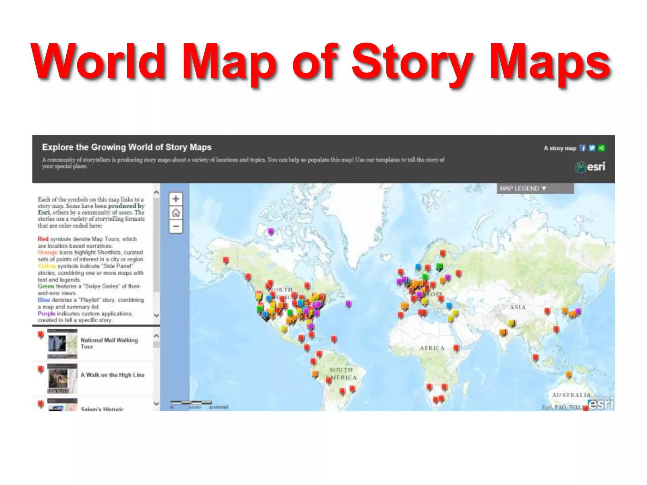Open A Walk on the High Line thumbnail
Screen dimensions: 647x485
point(62,378)
